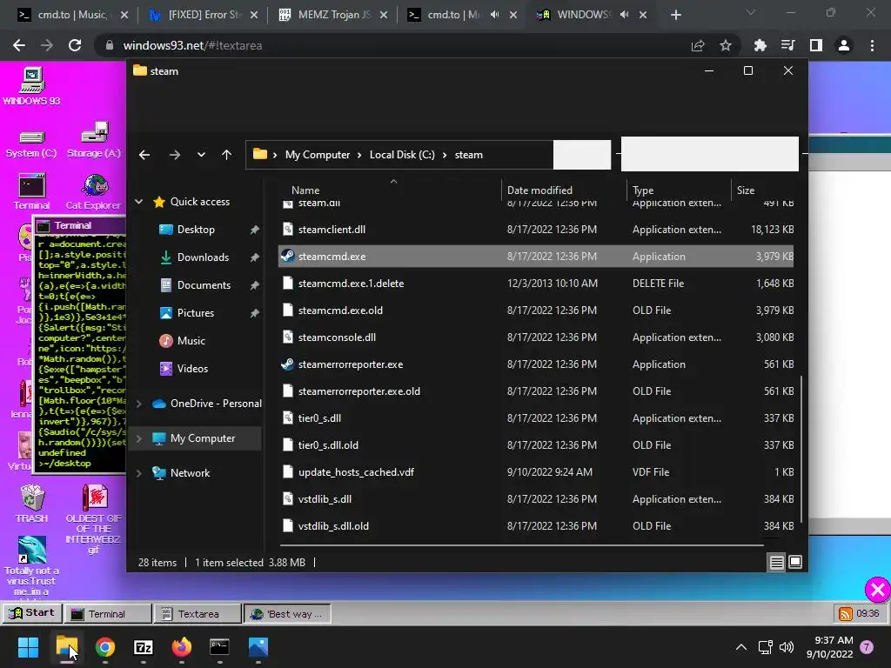Sort files by Date modified column
891x668 pixels.
pyautogui.click(x=539, y=190)
